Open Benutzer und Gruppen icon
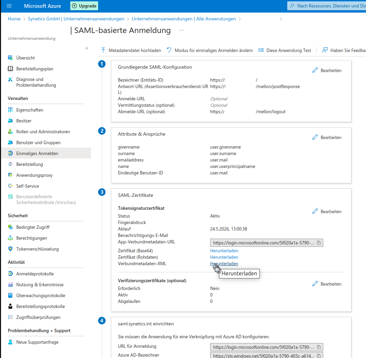 coord(10,142)
